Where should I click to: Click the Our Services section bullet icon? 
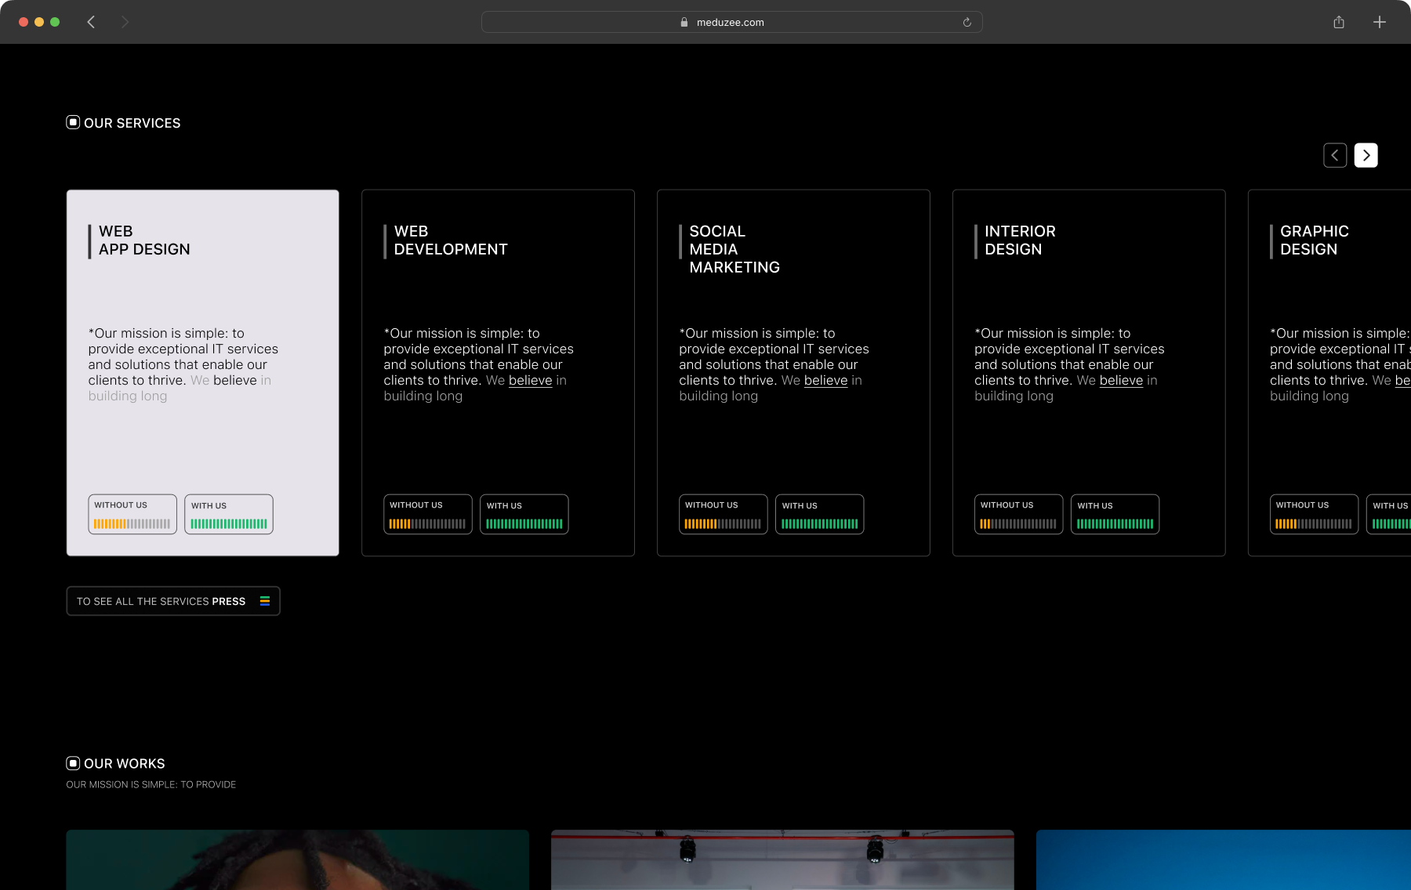73,122
